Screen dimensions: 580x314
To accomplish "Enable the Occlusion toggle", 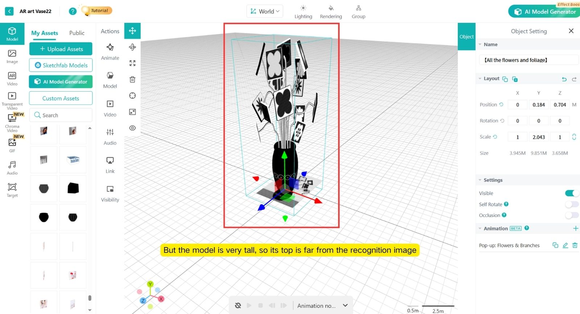I will point(571,215).
